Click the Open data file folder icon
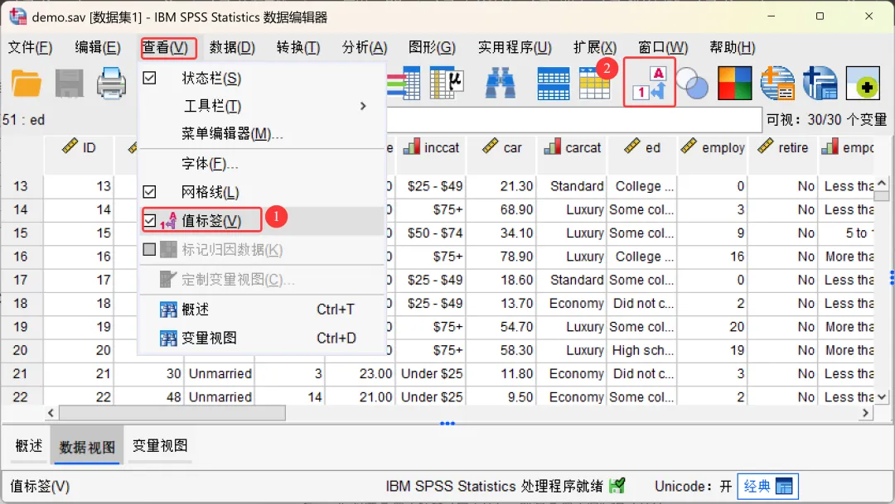 click(x=27, y=84)
